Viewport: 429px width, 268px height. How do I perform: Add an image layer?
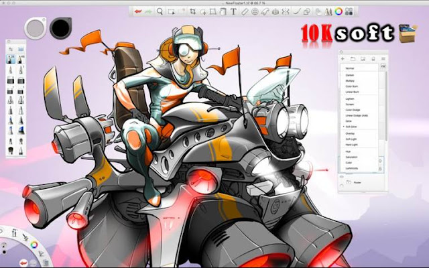[363, 59]
